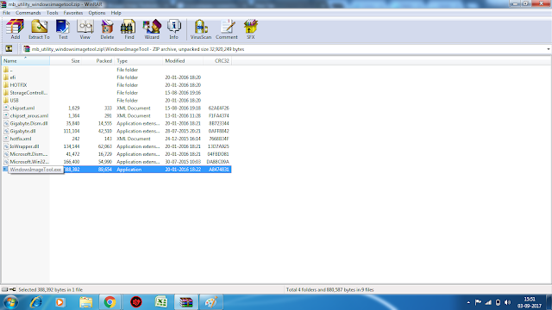Open the Find binoculars tool
The image size is (552, 310).
[129, 29]
